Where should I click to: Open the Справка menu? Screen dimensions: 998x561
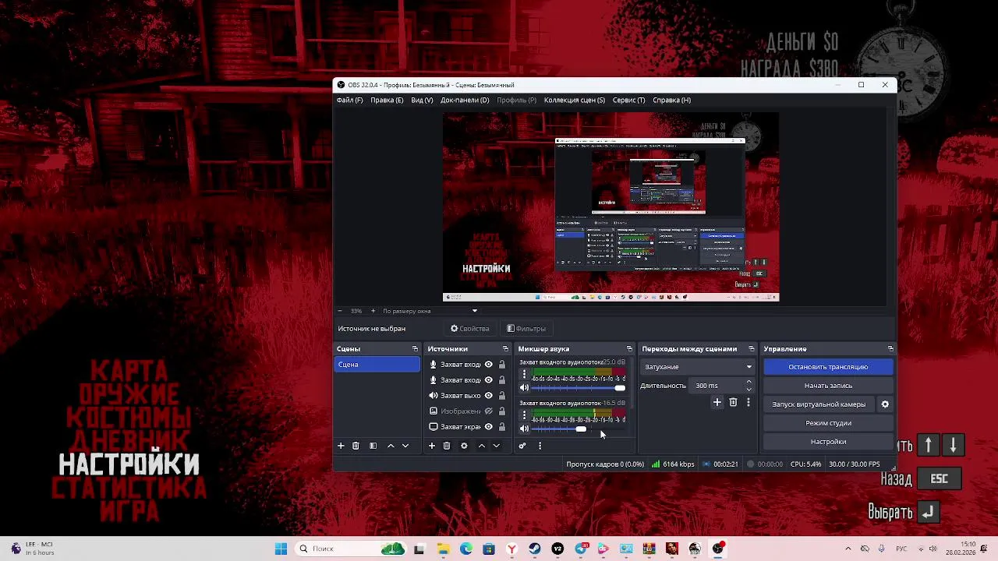pos(671,100)
